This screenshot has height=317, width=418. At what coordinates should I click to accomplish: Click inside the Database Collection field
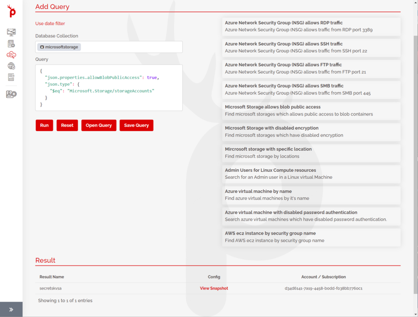point(131,47)
